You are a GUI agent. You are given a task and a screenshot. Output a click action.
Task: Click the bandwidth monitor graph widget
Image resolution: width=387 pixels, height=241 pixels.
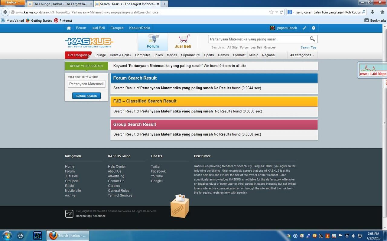(x=372, y=70)
